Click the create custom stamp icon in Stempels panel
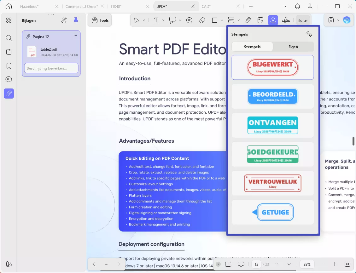 click(309, 34)
